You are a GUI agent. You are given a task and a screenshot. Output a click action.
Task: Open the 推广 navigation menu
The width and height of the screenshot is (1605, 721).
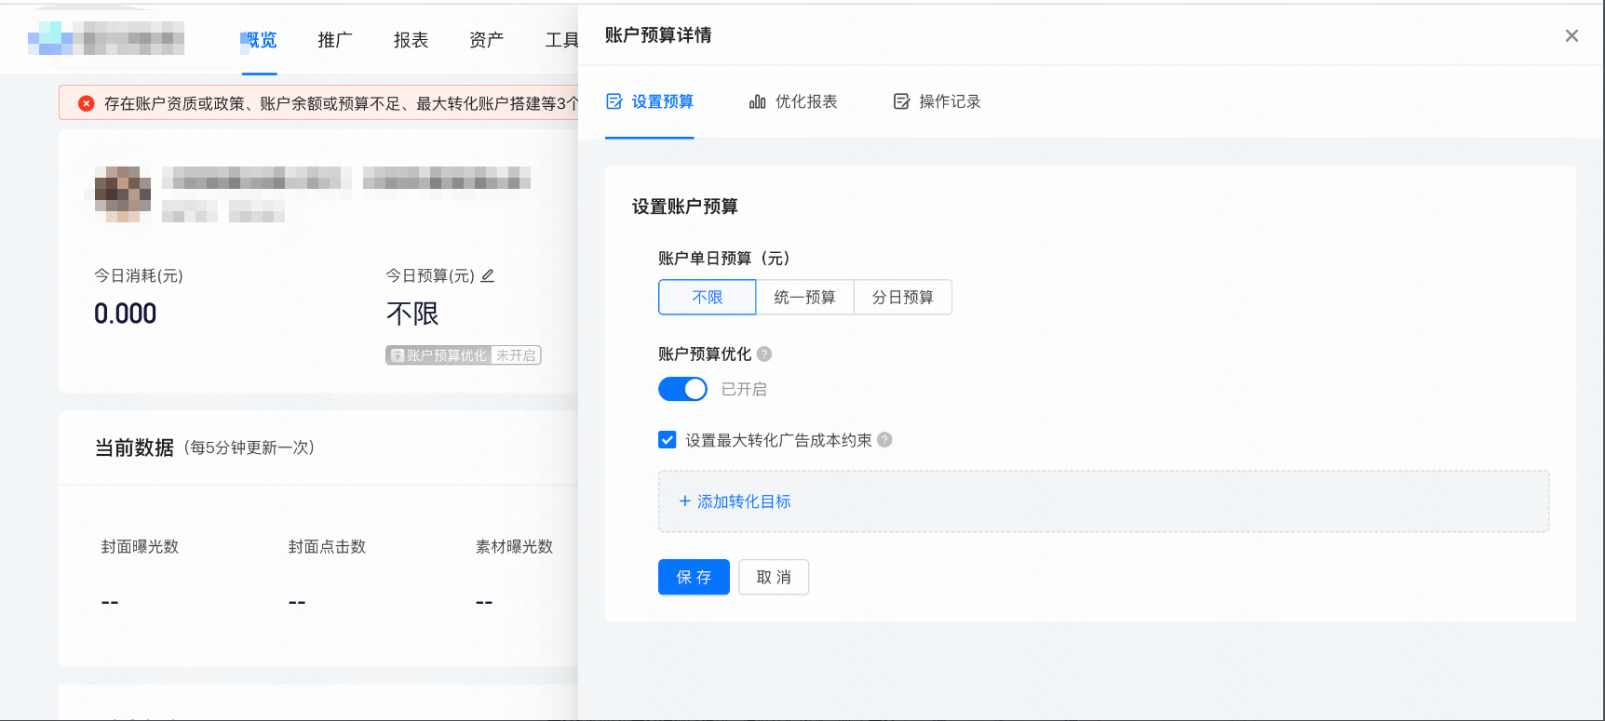pos(335,40)
